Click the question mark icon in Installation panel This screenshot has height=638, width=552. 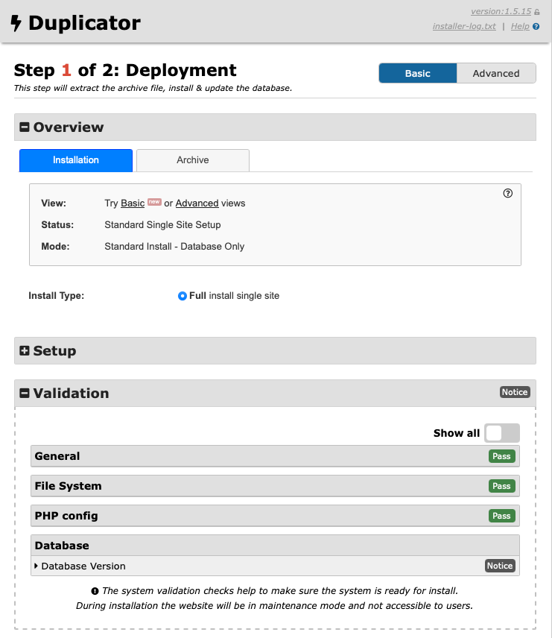(x=508, y=193)
